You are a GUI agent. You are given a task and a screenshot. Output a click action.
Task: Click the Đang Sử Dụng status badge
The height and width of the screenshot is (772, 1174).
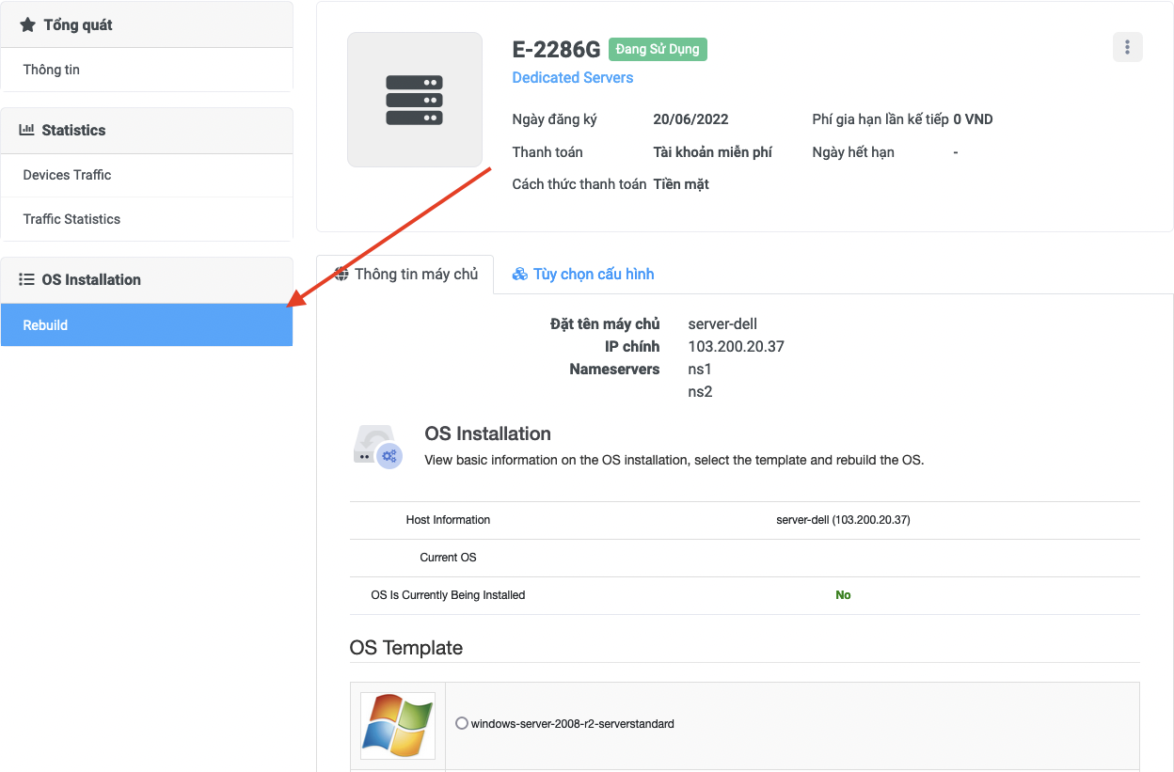[x=658, y=49]
